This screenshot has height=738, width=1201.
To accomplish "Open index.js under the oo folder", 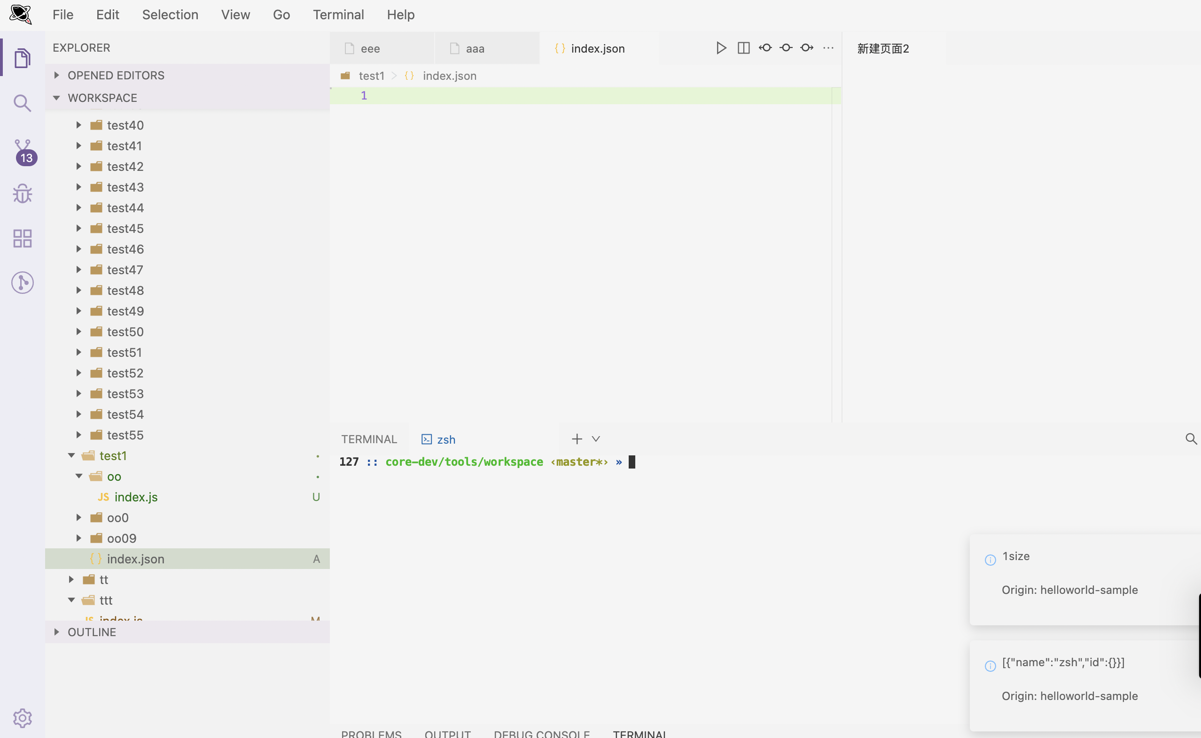I will coord(136,497).
